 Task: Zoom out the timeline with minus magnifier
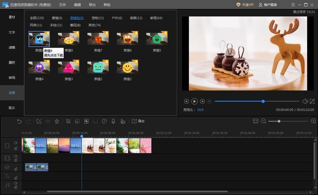click(263, 121)
